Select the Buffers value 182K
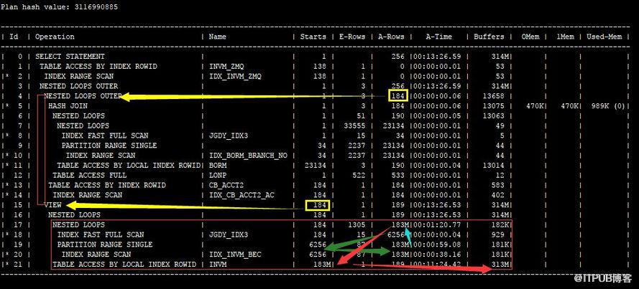 tap(500, 224)
